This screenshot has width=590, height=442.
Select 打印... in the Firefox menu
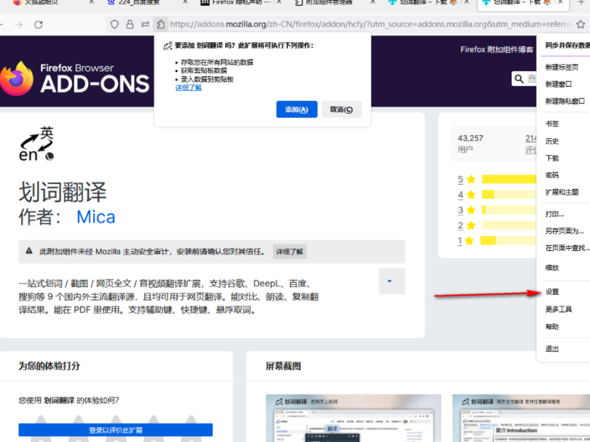point(555,214)
